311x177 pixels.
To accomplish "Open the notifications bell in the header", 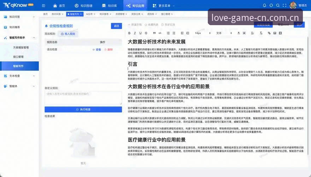I will pos(264,6).
